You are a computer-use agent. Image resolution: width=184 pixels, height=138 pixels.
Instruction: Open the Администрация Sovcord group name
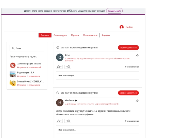pos(29,64)
